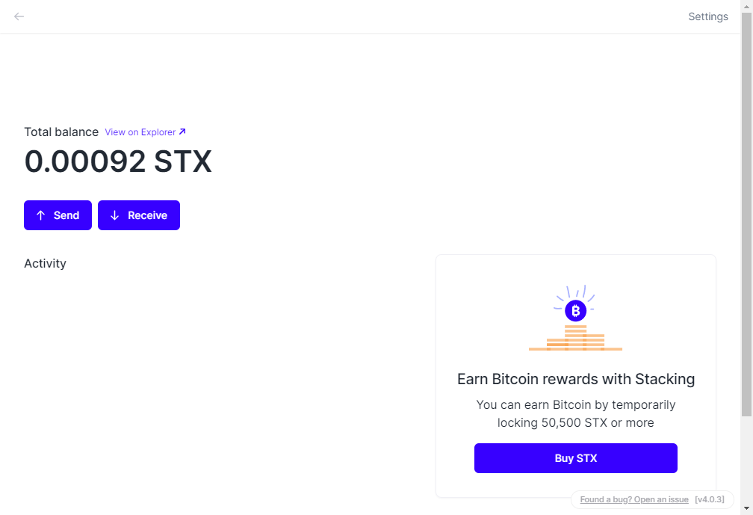The width and height of the screenshot is (753, 515).
Task: Open the 'Found a bug? Open an issue' link
Action: point(634,499)
